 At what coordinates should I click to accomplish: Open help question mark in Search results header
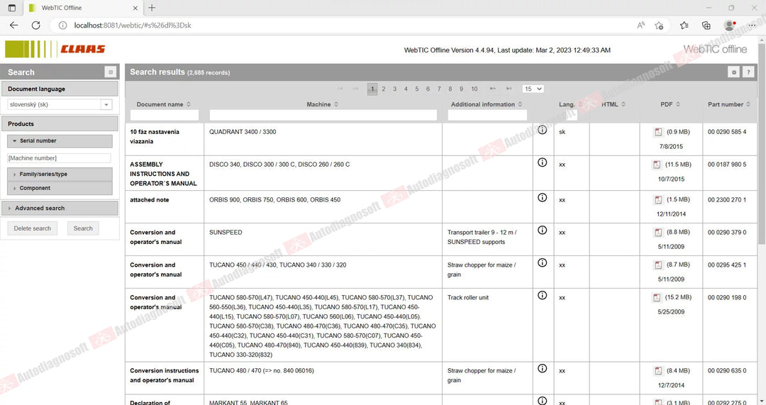click(748, 72)
